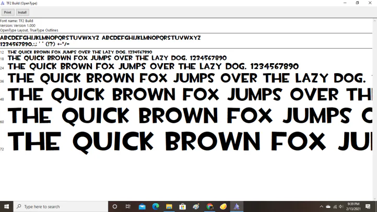
Task: Click the 60 point sample sentence
Action: tap(190, 116)
